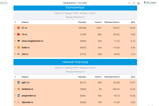Open the e1.ru link
Screen dimensions: 159x106
click(x=24, y=28)
